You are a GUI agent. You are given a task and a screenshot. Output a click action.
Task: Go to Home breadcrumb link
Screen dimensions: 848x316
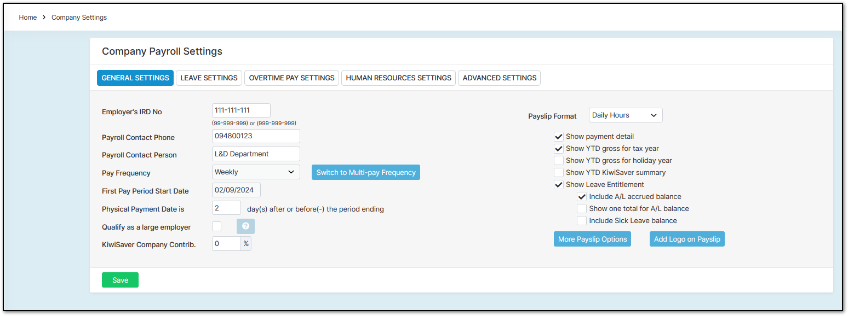[28, 17]
